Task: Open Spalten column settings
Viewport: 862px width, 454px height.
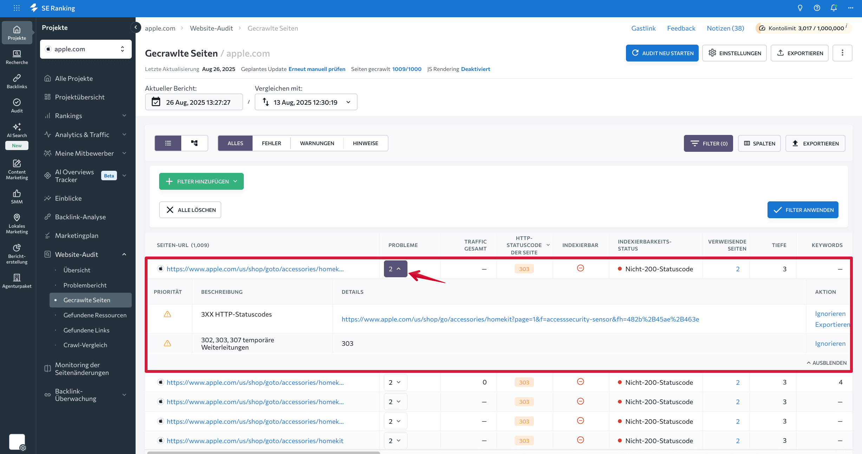Action: point(759,143)
